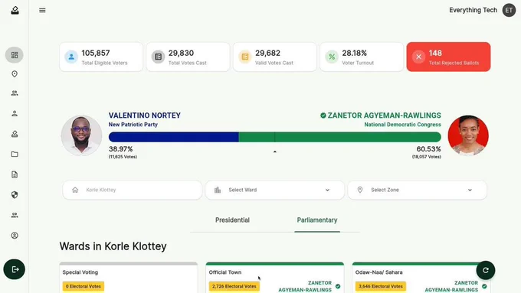Viewport: 521px width, 293px height.
Task: Click the check icon in Official Town card
Action: [x=338, y=286]
